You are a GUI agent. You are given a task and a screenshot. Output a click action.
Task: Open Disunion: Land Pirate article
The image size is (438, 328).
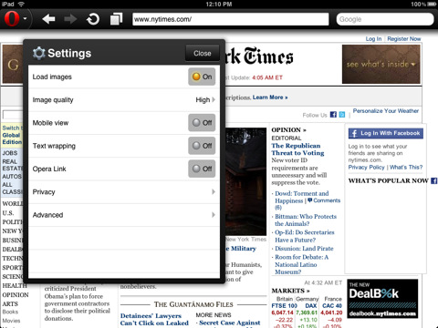pyautogui.click(x=304, y=249)
